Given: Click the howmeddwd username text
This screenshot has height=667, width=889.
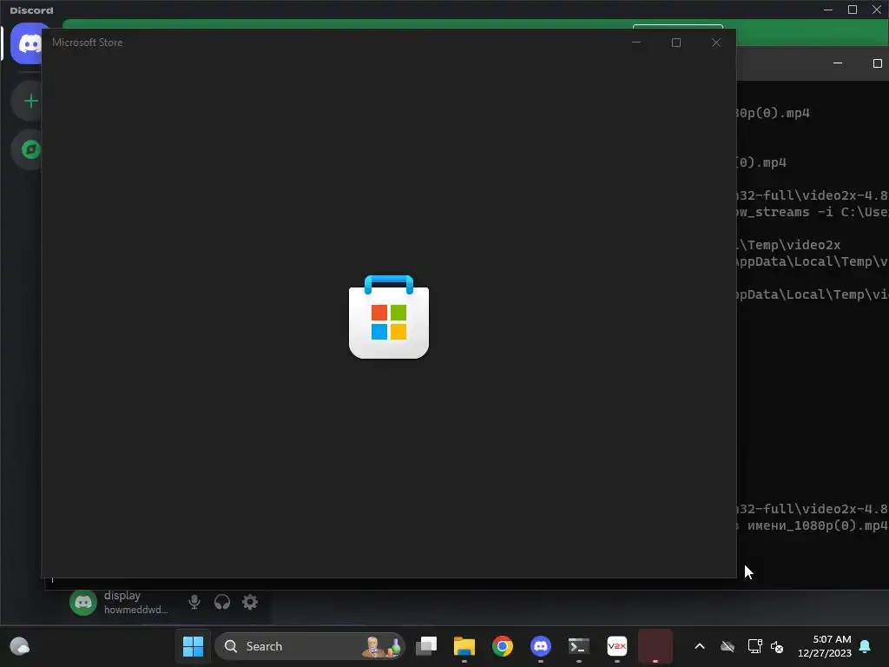Looking at the screenshot, I should pyautogui.click(x=136, y=610).
